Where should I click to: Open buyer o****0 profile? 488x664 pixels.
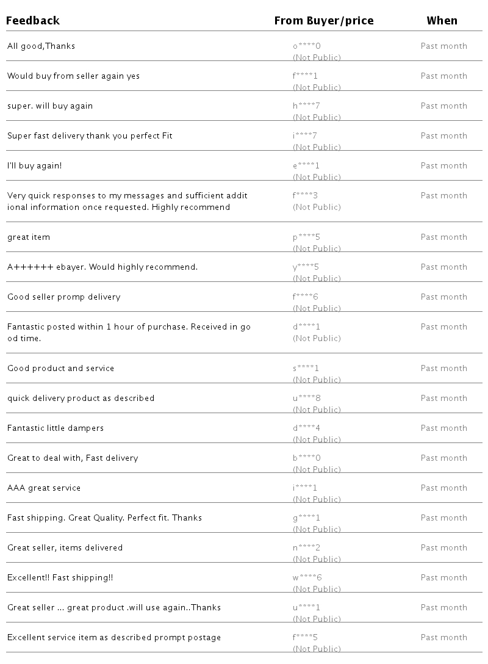coord(306,46)
